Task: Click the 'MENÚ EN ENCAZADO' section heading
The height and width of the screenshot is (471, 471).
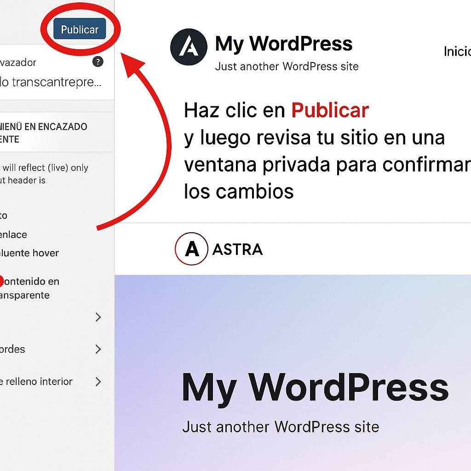Action: 44,132
